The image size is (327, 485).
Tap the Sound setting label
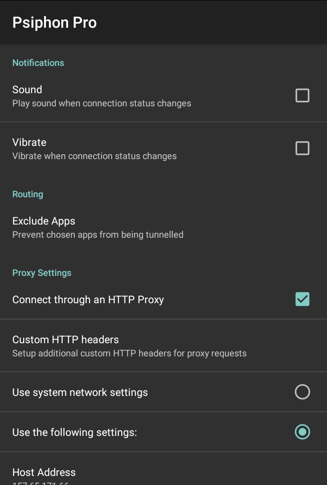point(27,90)
